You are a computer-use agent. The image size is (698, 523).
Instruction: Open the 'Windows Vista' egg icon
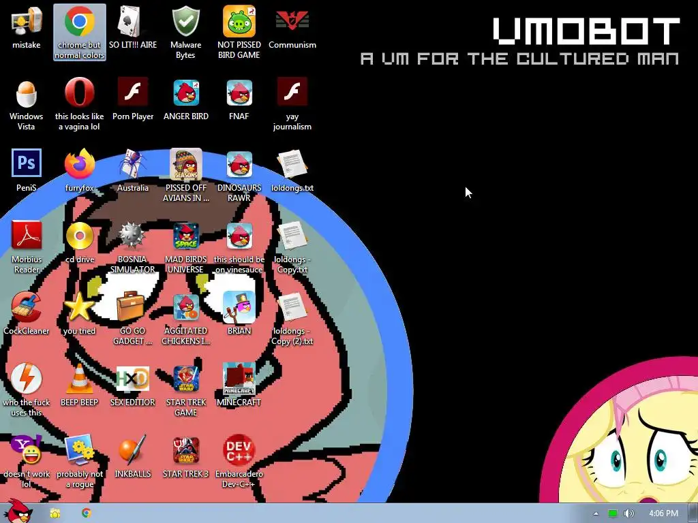[x=27, y=104]
